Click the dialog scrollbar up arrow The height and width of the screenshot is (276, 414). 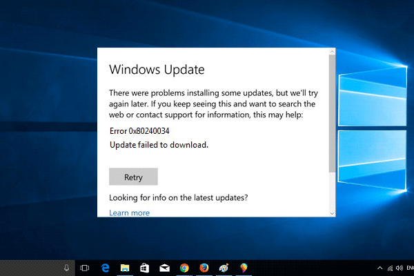333,52
